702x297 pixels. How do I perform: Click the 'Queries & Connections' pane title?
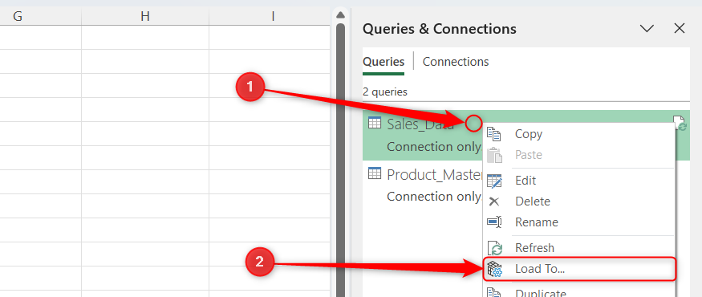pyautogui.click(x=439, y=29)
